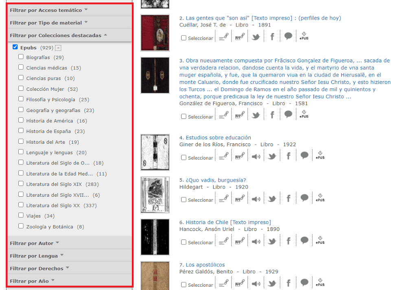Open comment icon for "Las gentes que son así"

tap(288, 36)
